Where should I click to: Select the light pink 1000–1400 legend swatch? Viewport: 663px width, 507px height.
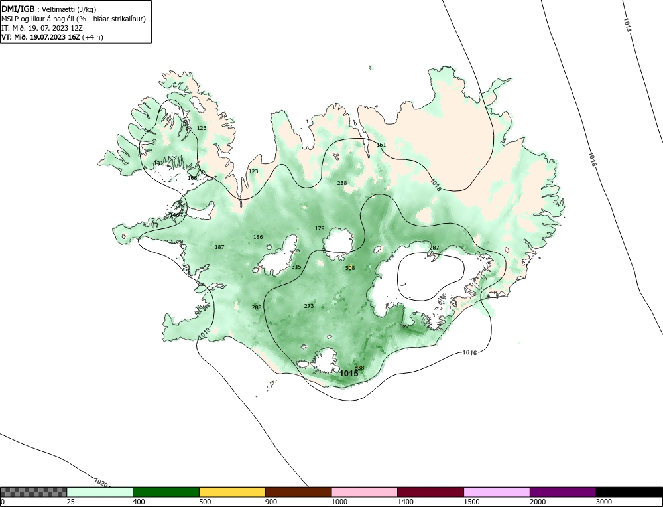(x=365, y=492)
